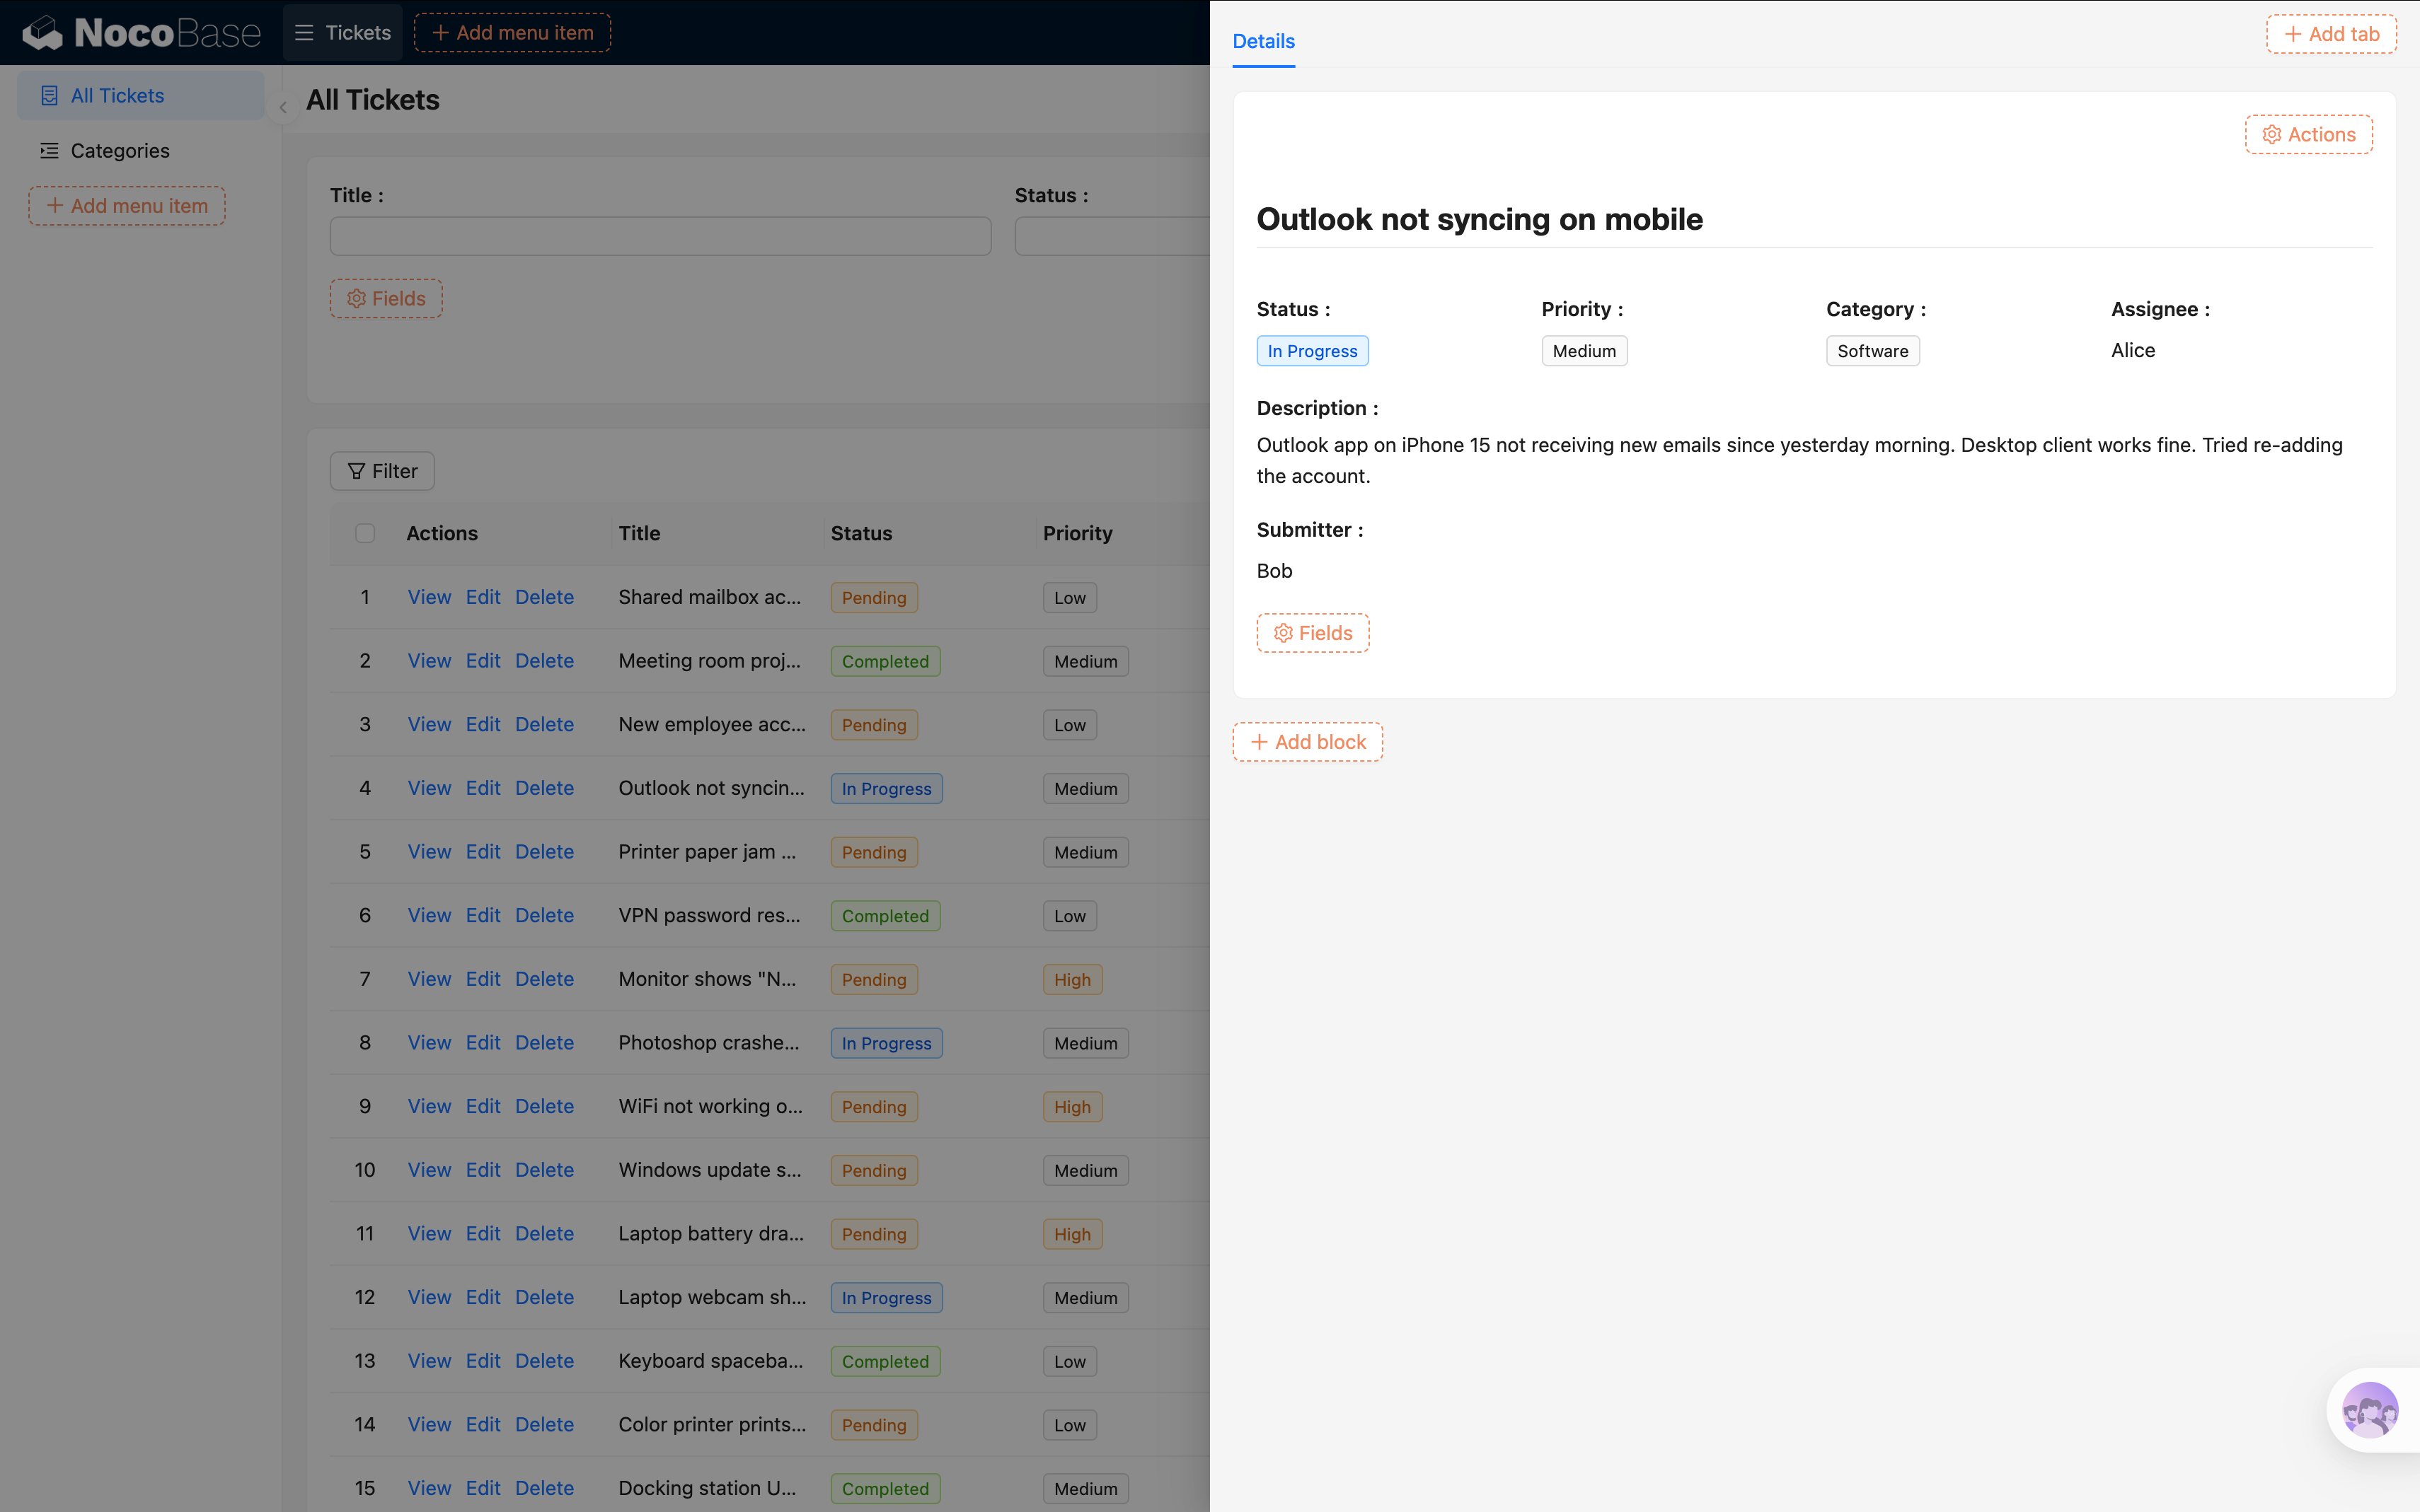Click Edit link for row 4

[482, 788]
